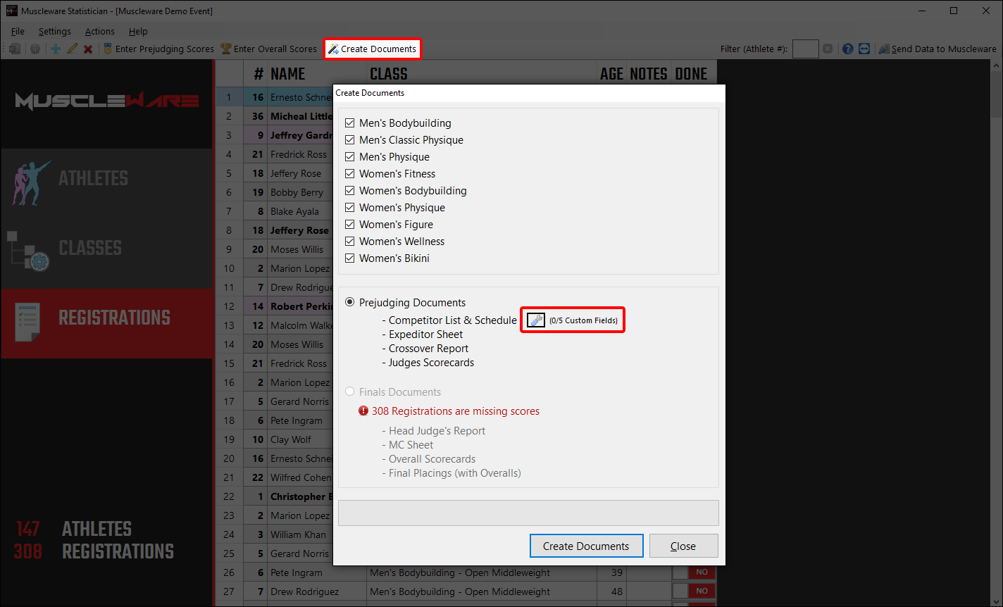Open Enter Prejudging Scores from toolbar
1003x607 pixels.
[x=158, y=49]
